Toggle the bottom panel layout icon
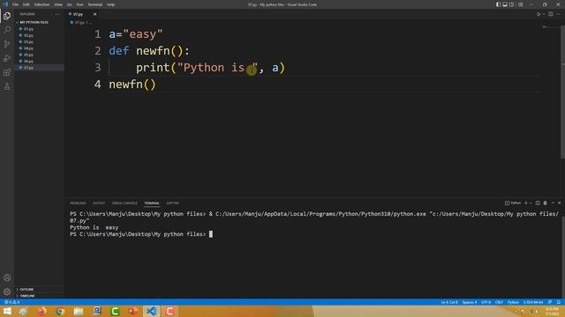 point(505,4)
